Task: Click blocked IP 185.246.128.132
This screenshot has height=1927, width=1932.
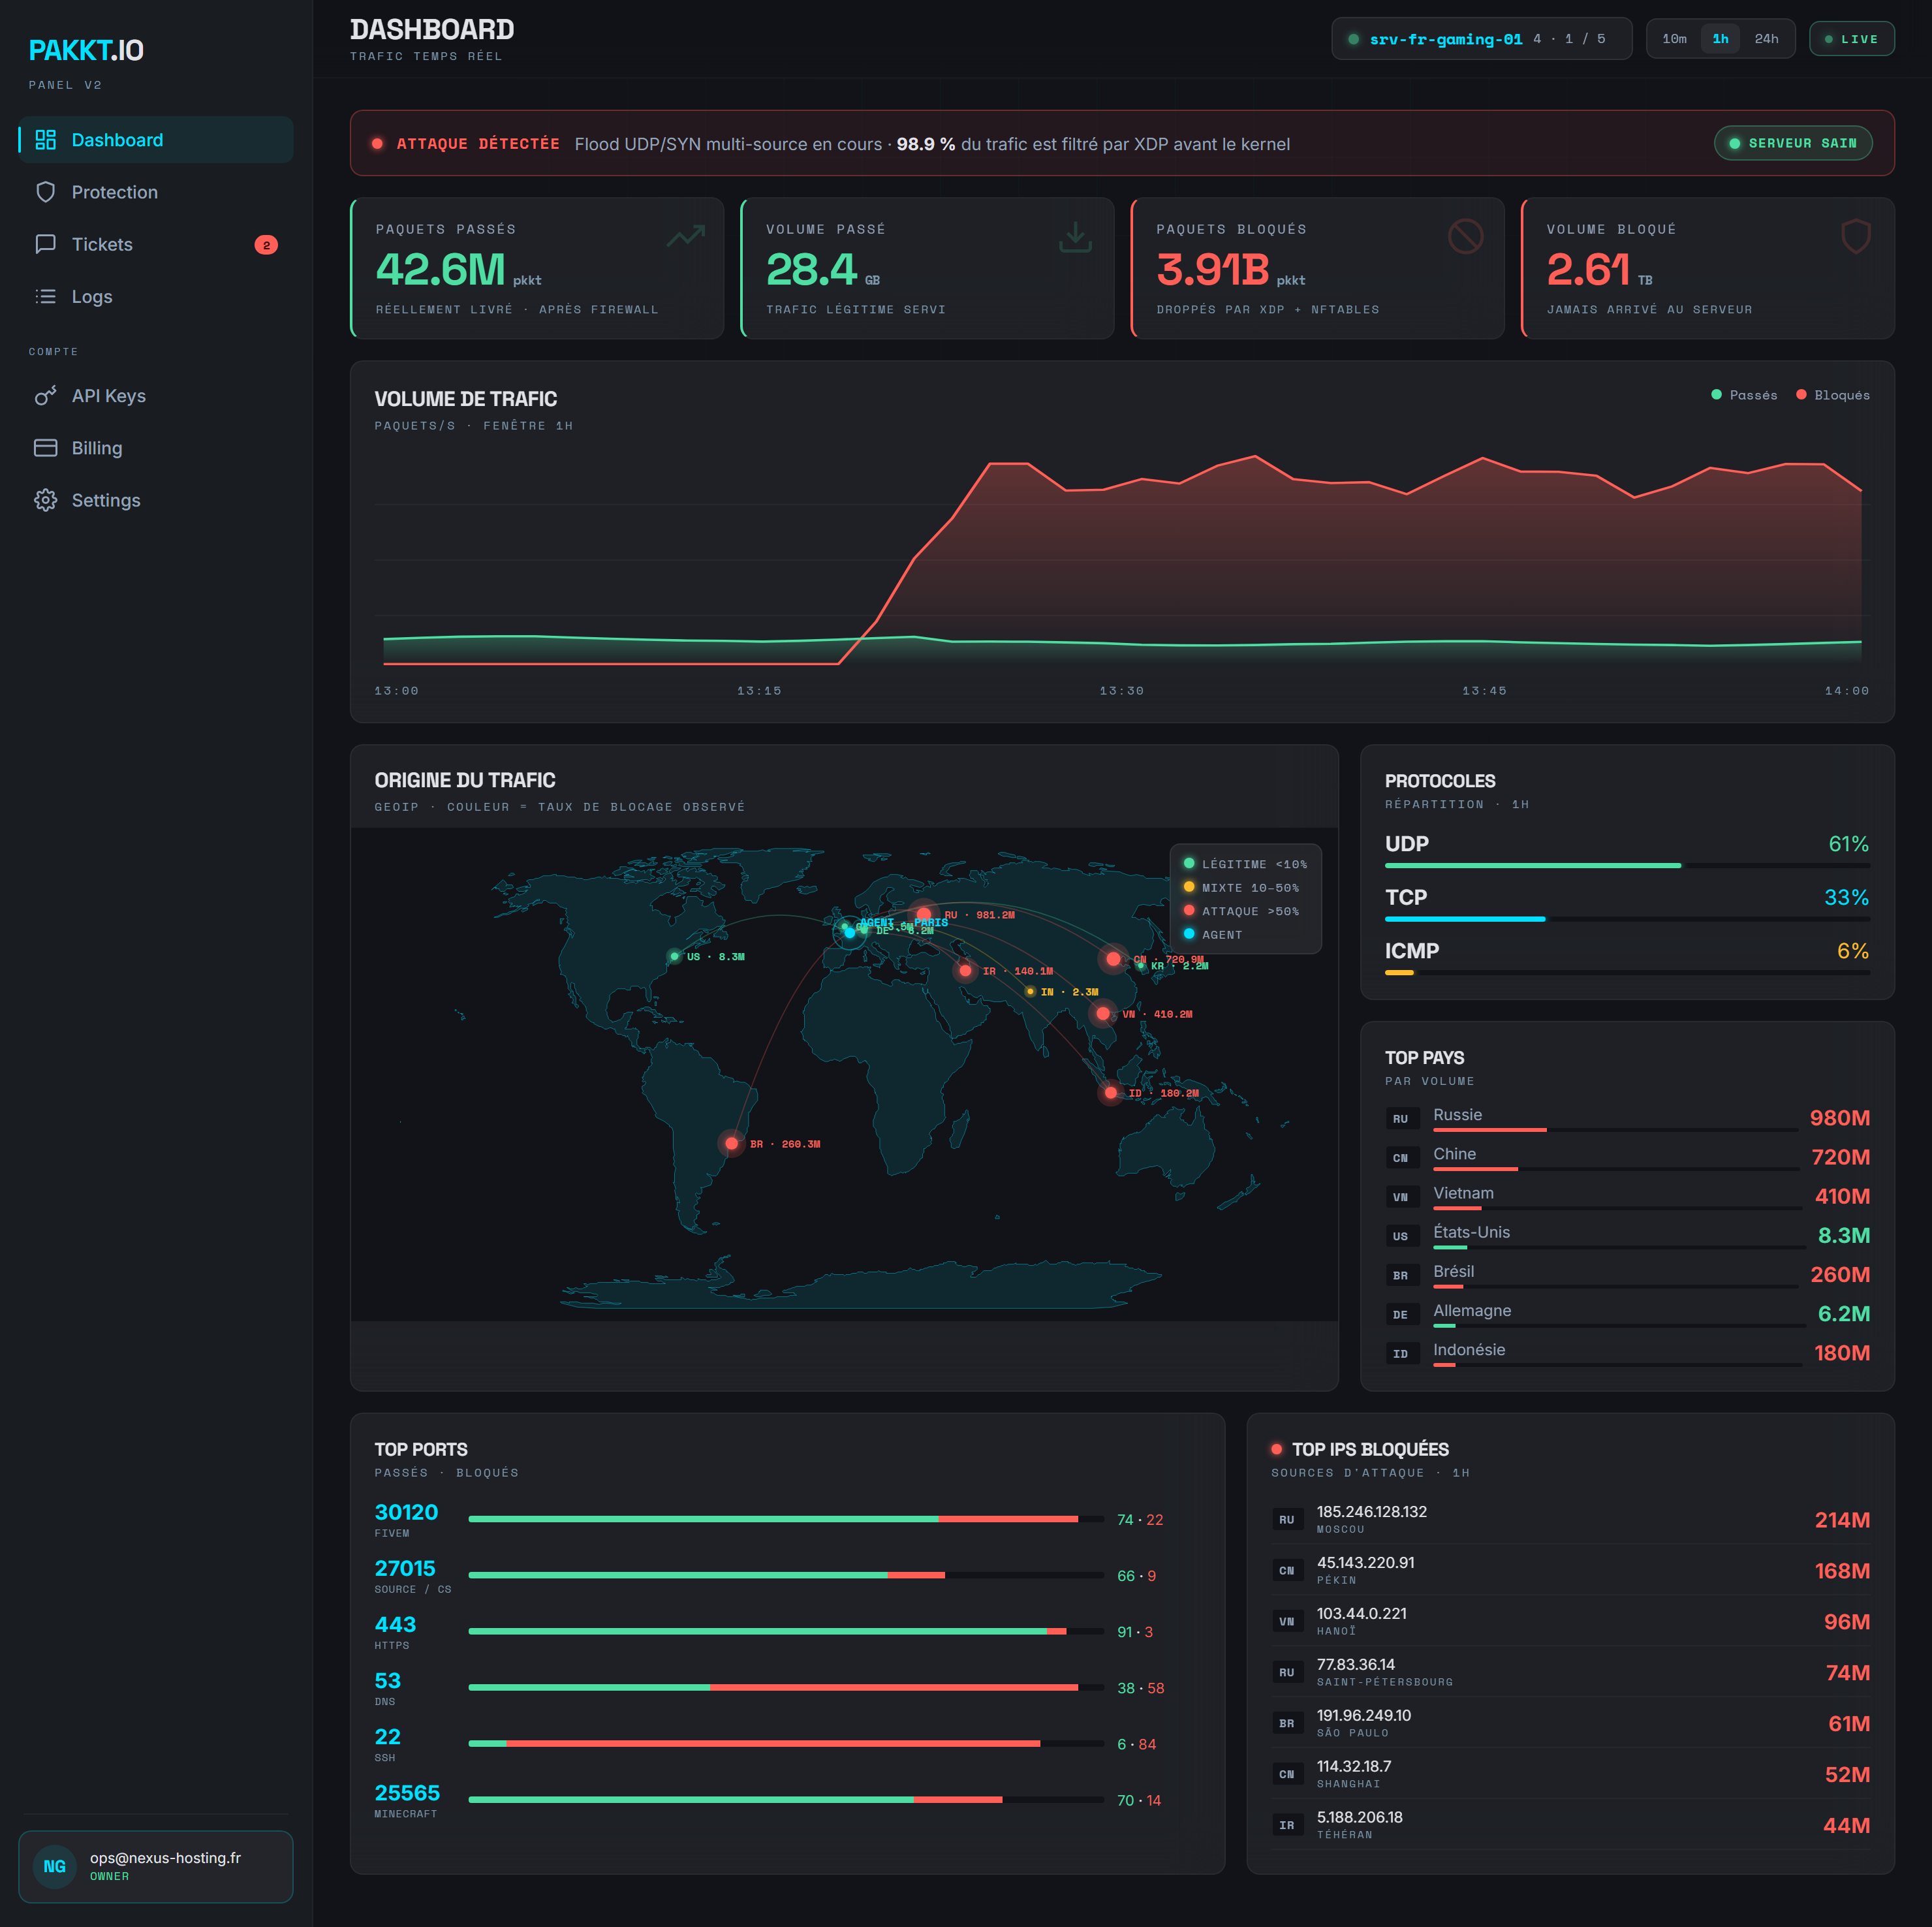Action: (1372, 1511)
